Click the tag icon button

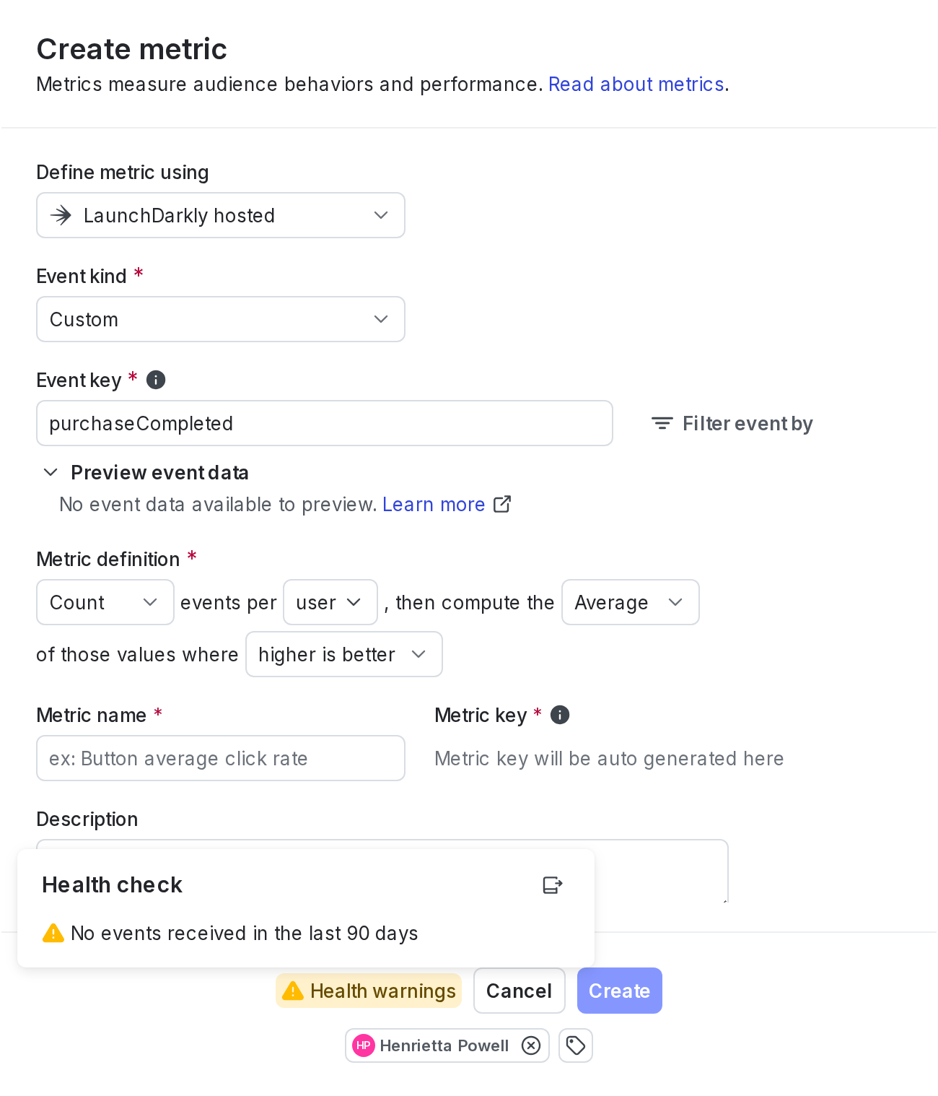click(x=576, y=1045)
